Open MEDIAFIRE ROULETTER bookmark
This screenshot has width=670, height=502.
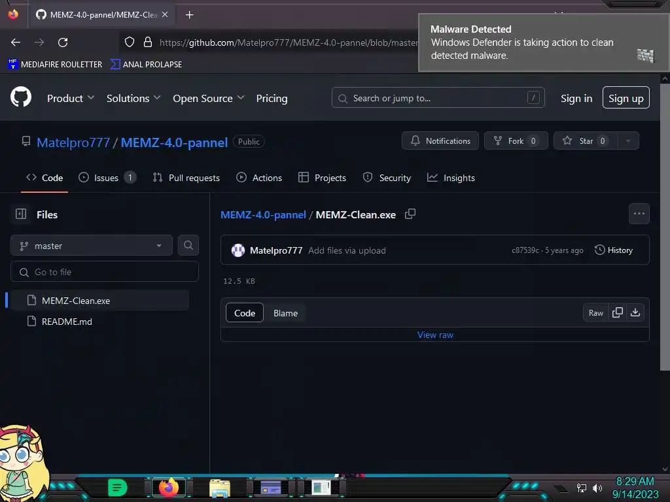(55, 64)
